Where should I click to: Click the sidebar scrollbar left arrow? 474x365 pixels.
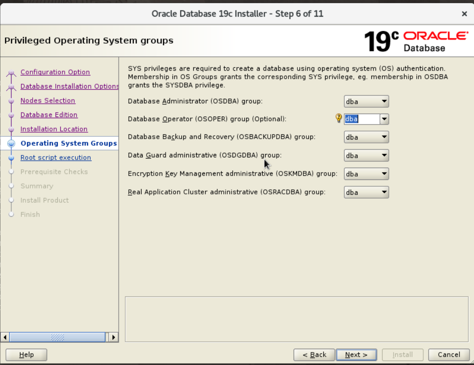click(x=5, y=337)
